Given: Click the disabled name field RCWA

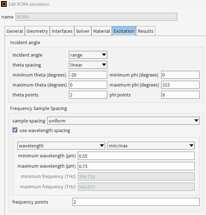Looking at the screenshot, I should tap(97, 17).
